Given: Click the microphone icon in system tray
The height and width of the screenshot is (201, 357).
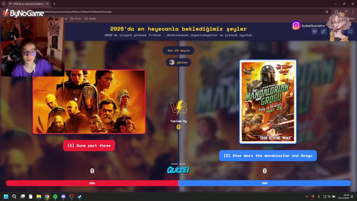Looking at the screenshot, I should click(x=319, y=197).
